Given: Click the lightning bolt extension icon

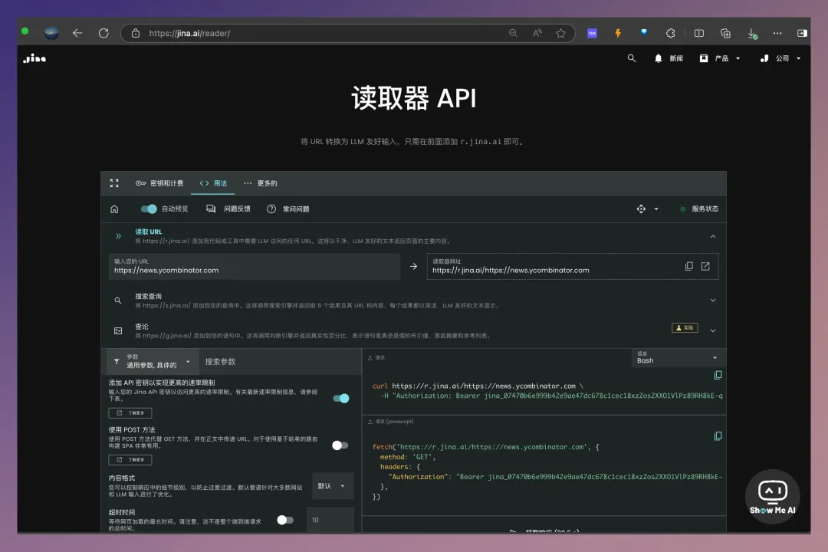Looking at the screenshot, I should 618,33.
